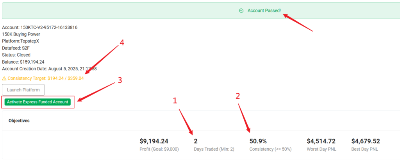Image resolution: width=400 pixels, height=162 pixels.
Task: Click the $9,194.24 profit value
Action: tap(154, 141)
